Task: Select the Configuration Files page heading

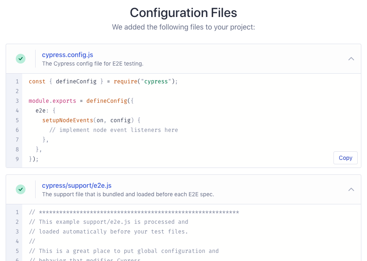Action: pos(183,13)
